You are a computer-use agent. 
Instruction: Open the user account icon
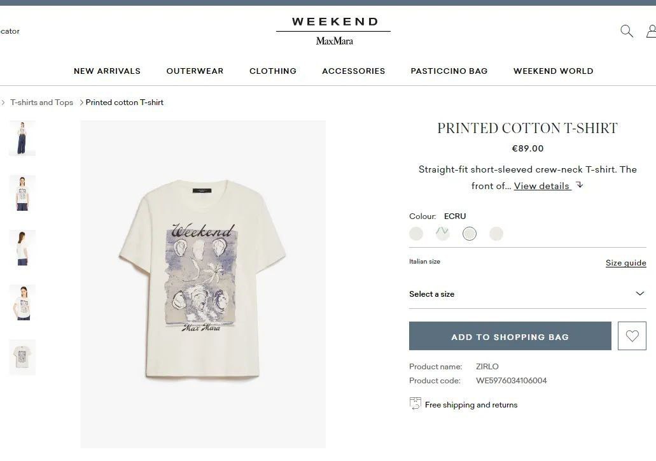click(652, 31)
